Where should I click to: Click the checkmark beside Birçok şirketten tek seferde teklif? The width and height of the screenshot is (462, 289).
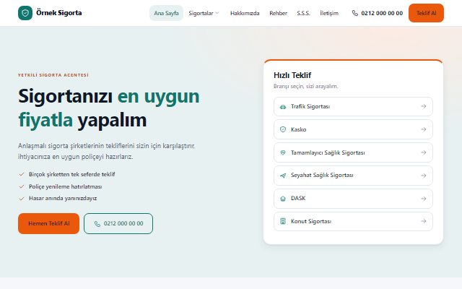22,174
